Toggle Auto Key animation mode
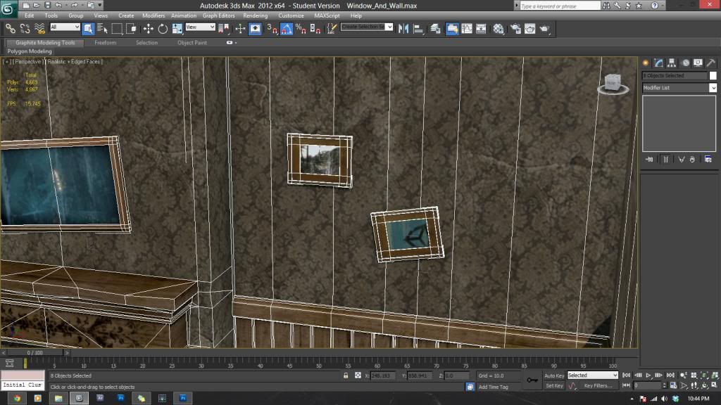The image size is (721, 405). 554,375
